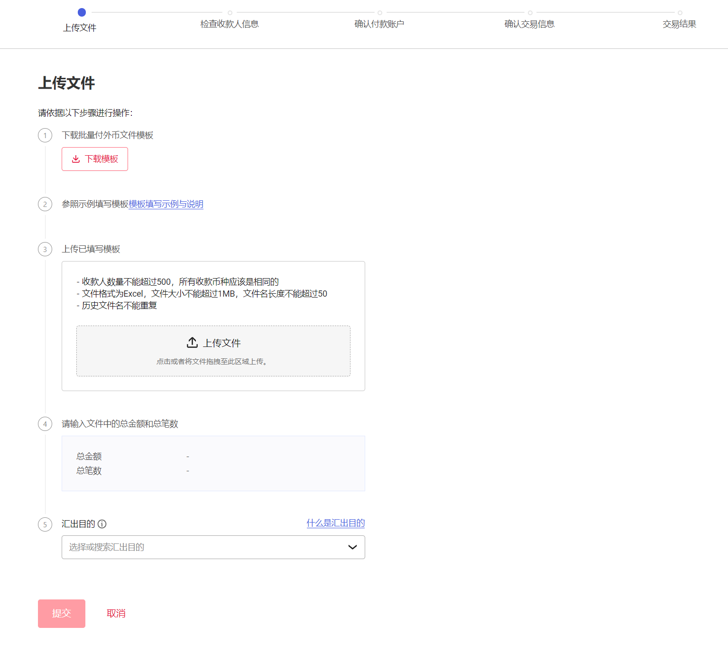Image resolution: width=728 pixels, height=645 pixels.
Task: Click the step 2 circle numbered icon
Action: (x=45, y=204)
